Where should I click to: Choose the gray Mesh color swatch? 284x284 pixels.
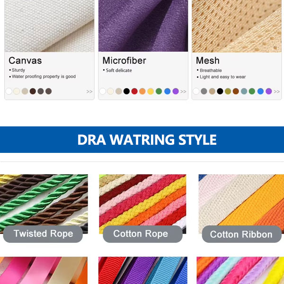(204, 91)
